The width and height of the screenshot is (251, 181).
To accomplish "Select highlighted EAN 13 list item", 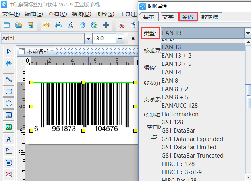I will (x=203, y=47).
